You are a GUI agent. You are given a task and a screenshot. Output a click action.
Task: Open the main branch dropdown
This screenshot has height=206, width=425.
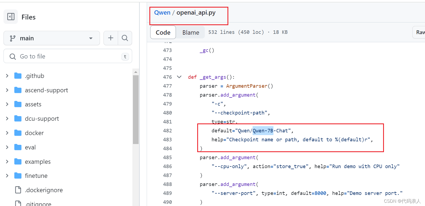52,38
